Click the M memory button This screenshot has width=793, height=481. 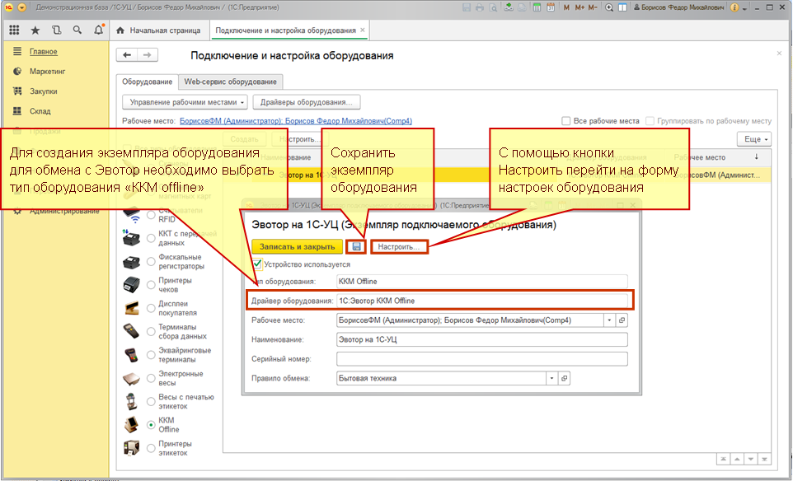click(x=566, y=7)
